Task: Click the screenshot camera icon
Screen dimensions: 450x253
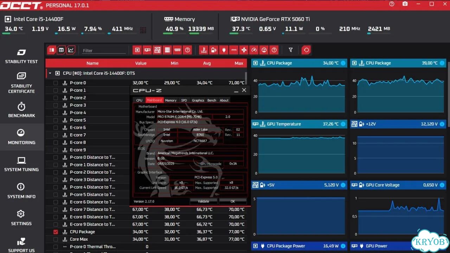Action: click(405, 4)
